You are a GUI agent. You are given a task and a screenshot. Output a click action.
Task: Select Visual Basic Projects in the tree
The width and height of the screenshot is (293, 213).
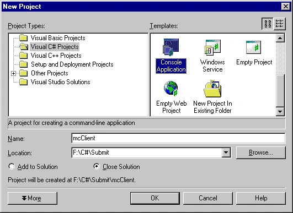[58, 38]
